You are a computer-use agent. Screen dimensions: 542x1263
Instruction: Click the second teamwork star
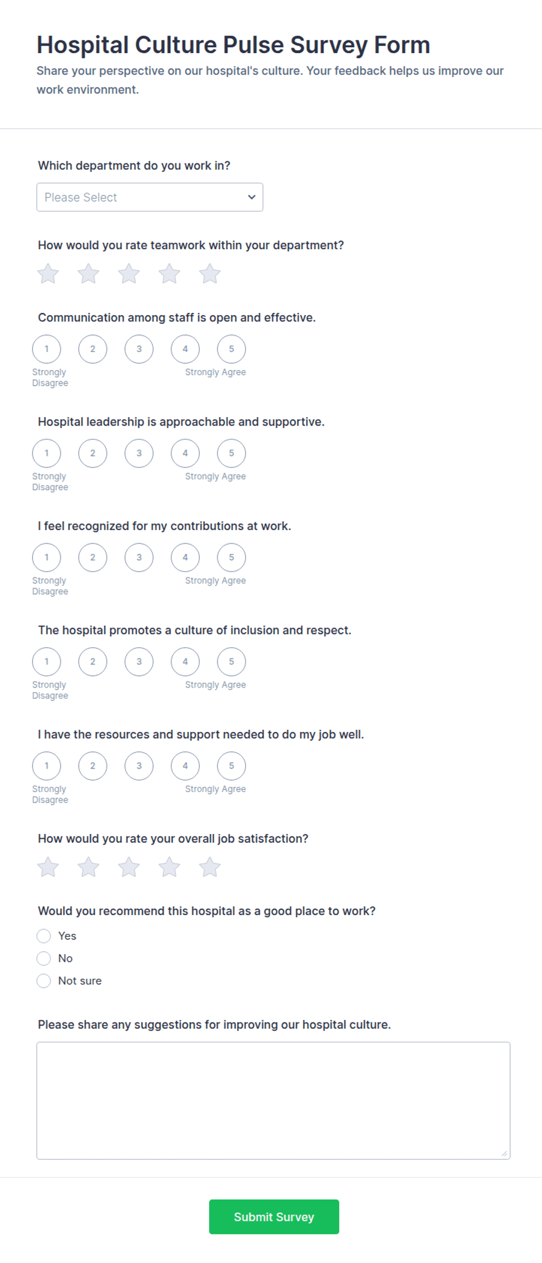pyautogui.click(x=89, y=274)
